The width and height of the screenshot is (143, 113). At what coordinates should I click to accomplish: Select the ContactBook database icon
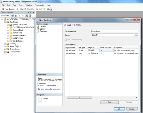[11, 30]
